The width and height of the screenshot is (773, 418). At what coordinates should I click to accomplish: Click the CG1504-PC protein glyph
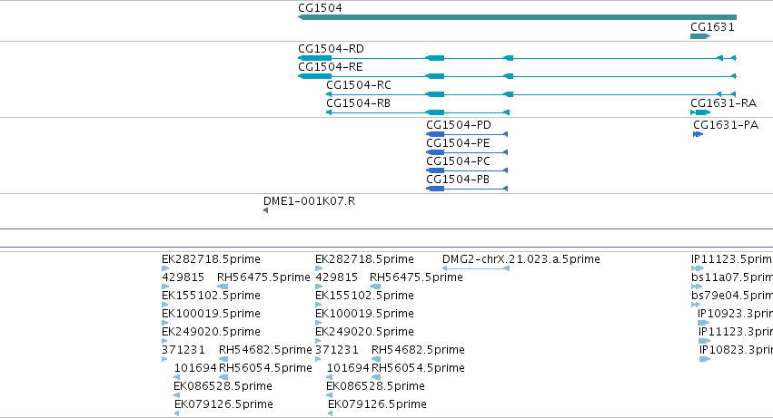click(x=467, y=170)
